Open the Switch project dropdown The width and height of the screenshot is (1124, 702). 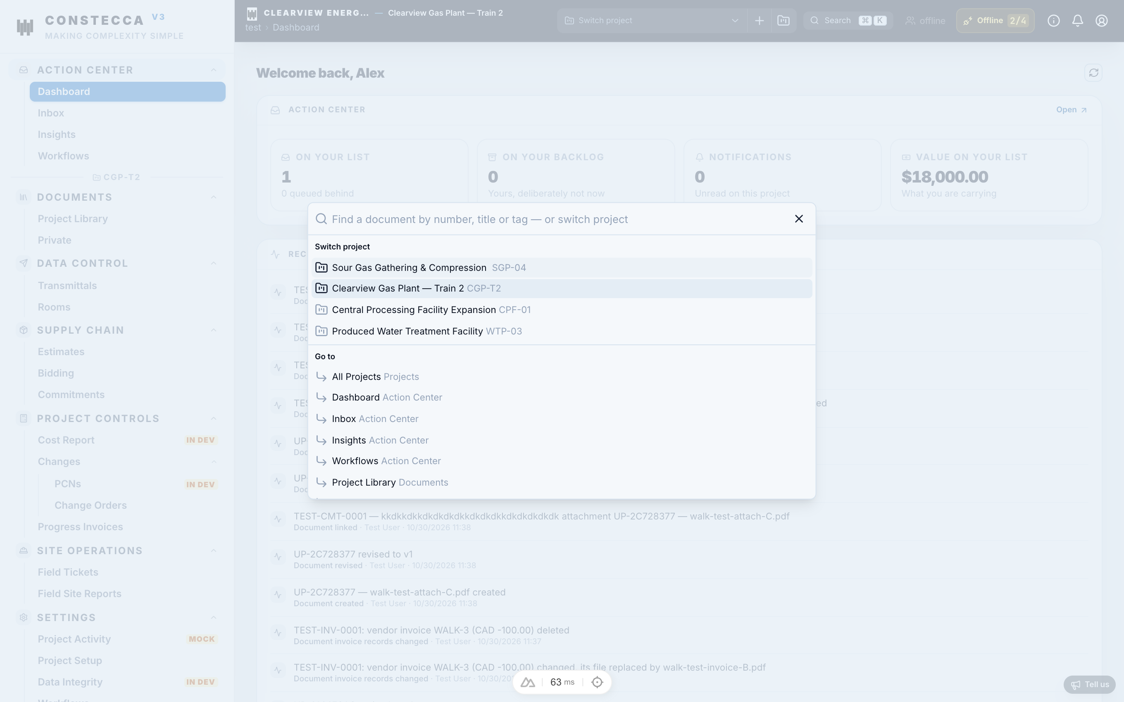[x=652, y=20]
